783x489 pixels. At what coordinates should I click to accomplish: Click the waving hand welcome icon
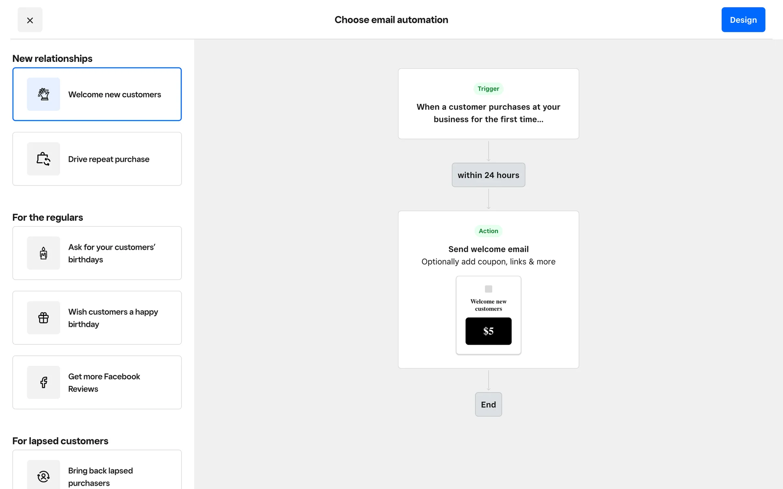click(x=43, y=94)
